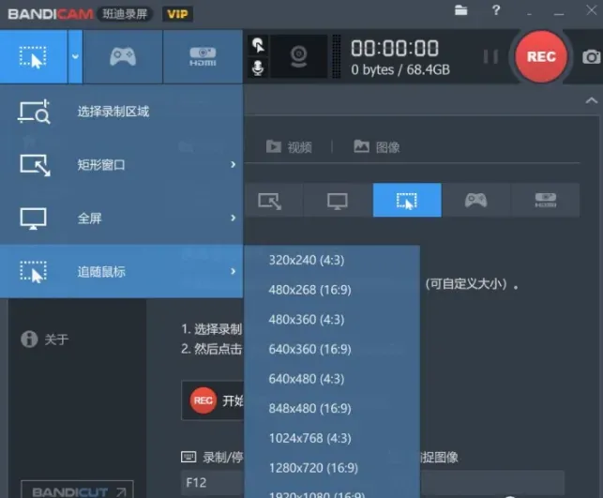Pick 1280x720 (16:9) resolution
Screen dimensions: 603x498
tap(332, 468)
